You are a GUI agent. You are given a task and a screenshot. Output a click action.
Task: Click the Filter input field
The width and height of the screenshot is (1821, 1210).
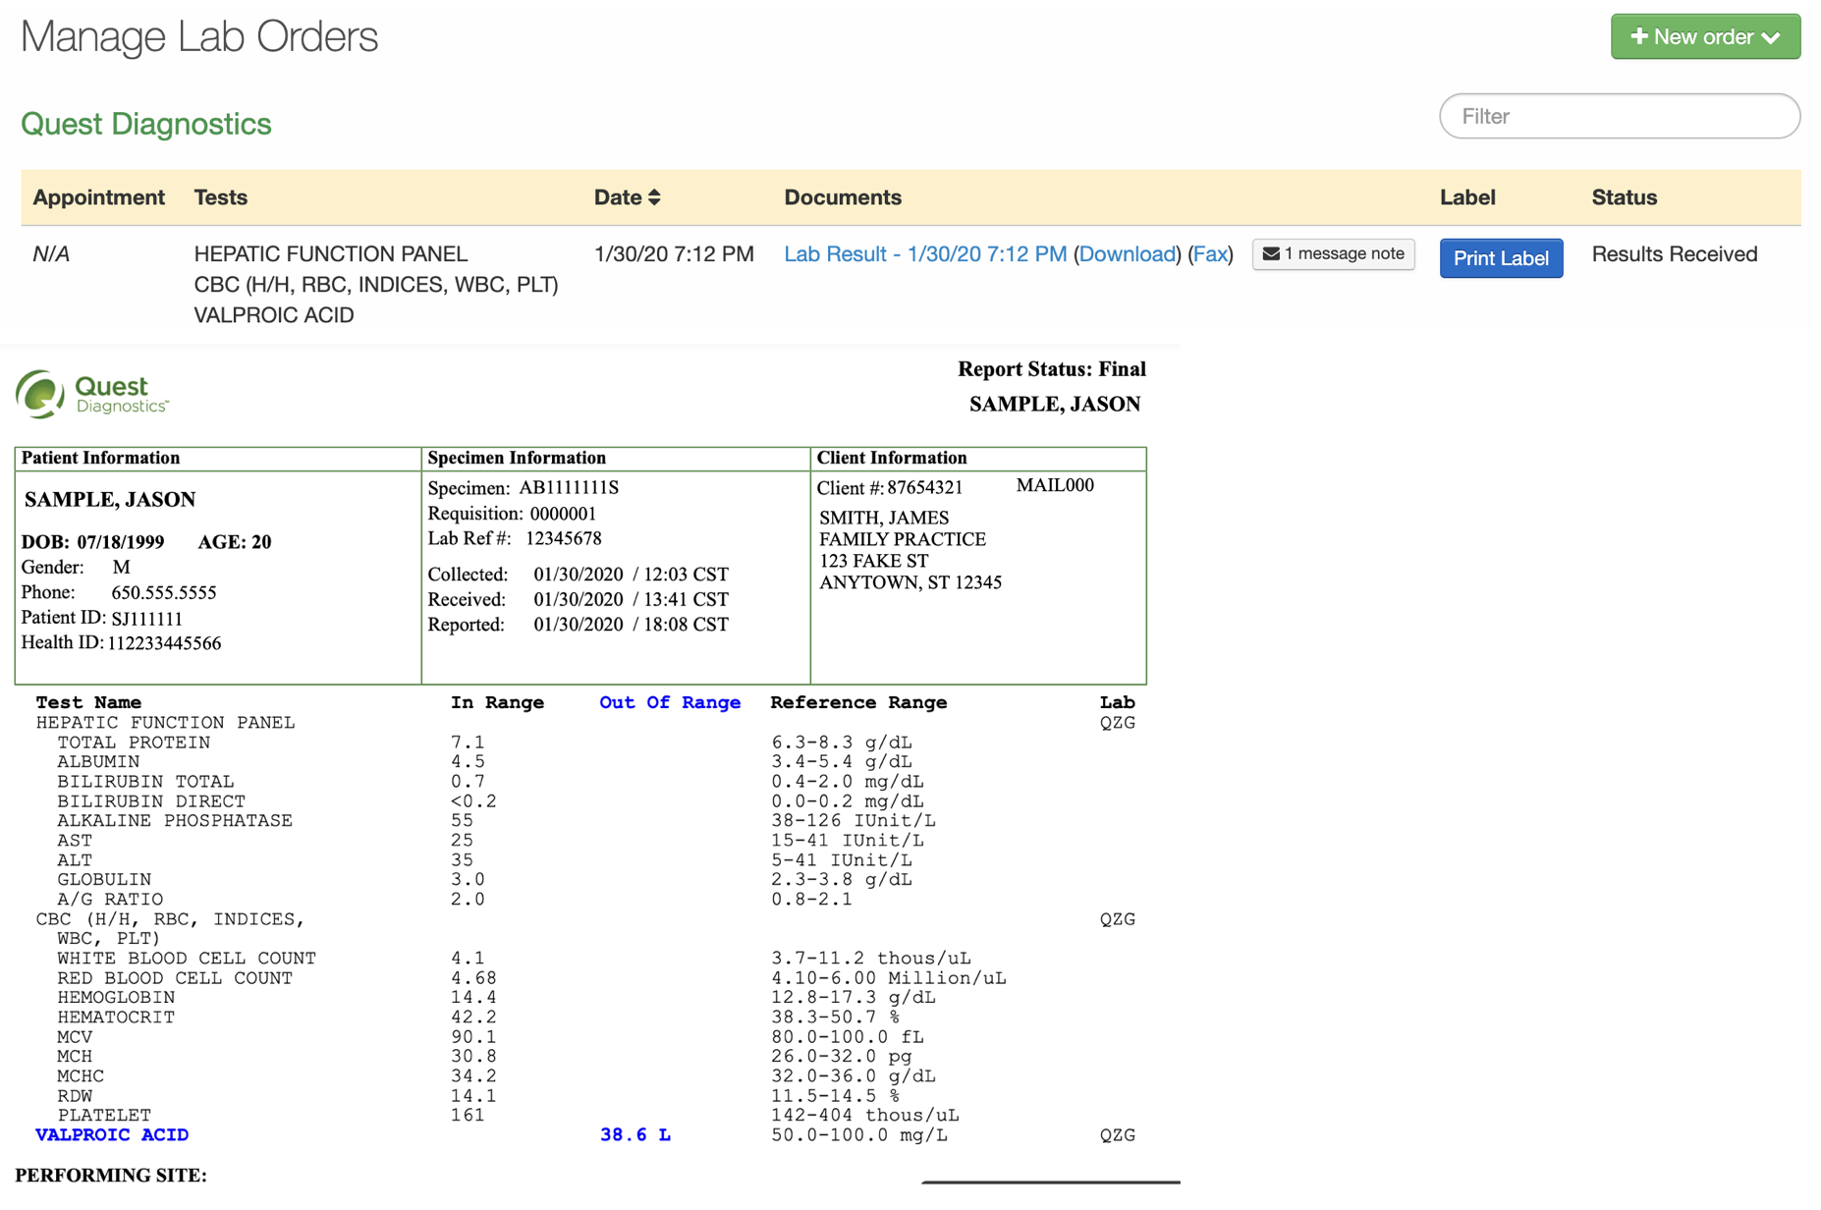pos(1619,116)
